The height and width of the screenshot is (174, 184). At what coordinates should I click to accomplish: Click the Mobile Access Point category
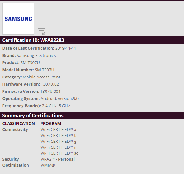(41, 77)
